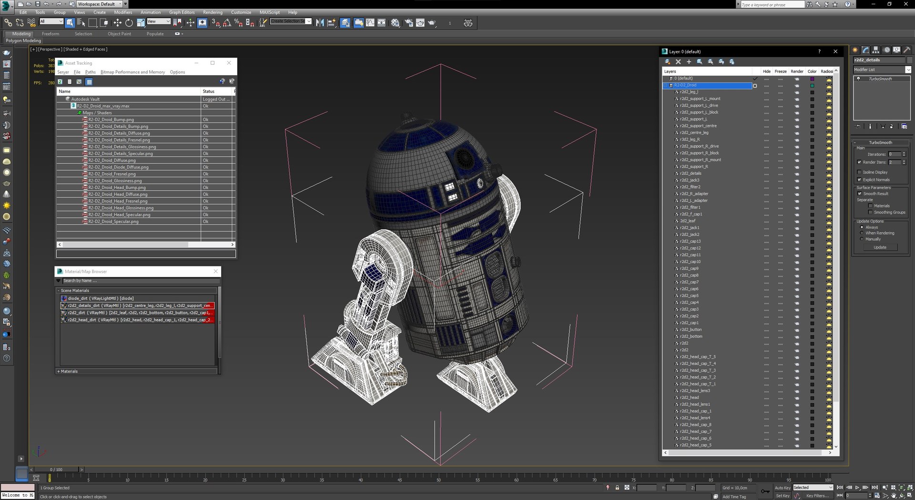Click the Mirror tool icon

pyautogui.click(x=320, y=22)
